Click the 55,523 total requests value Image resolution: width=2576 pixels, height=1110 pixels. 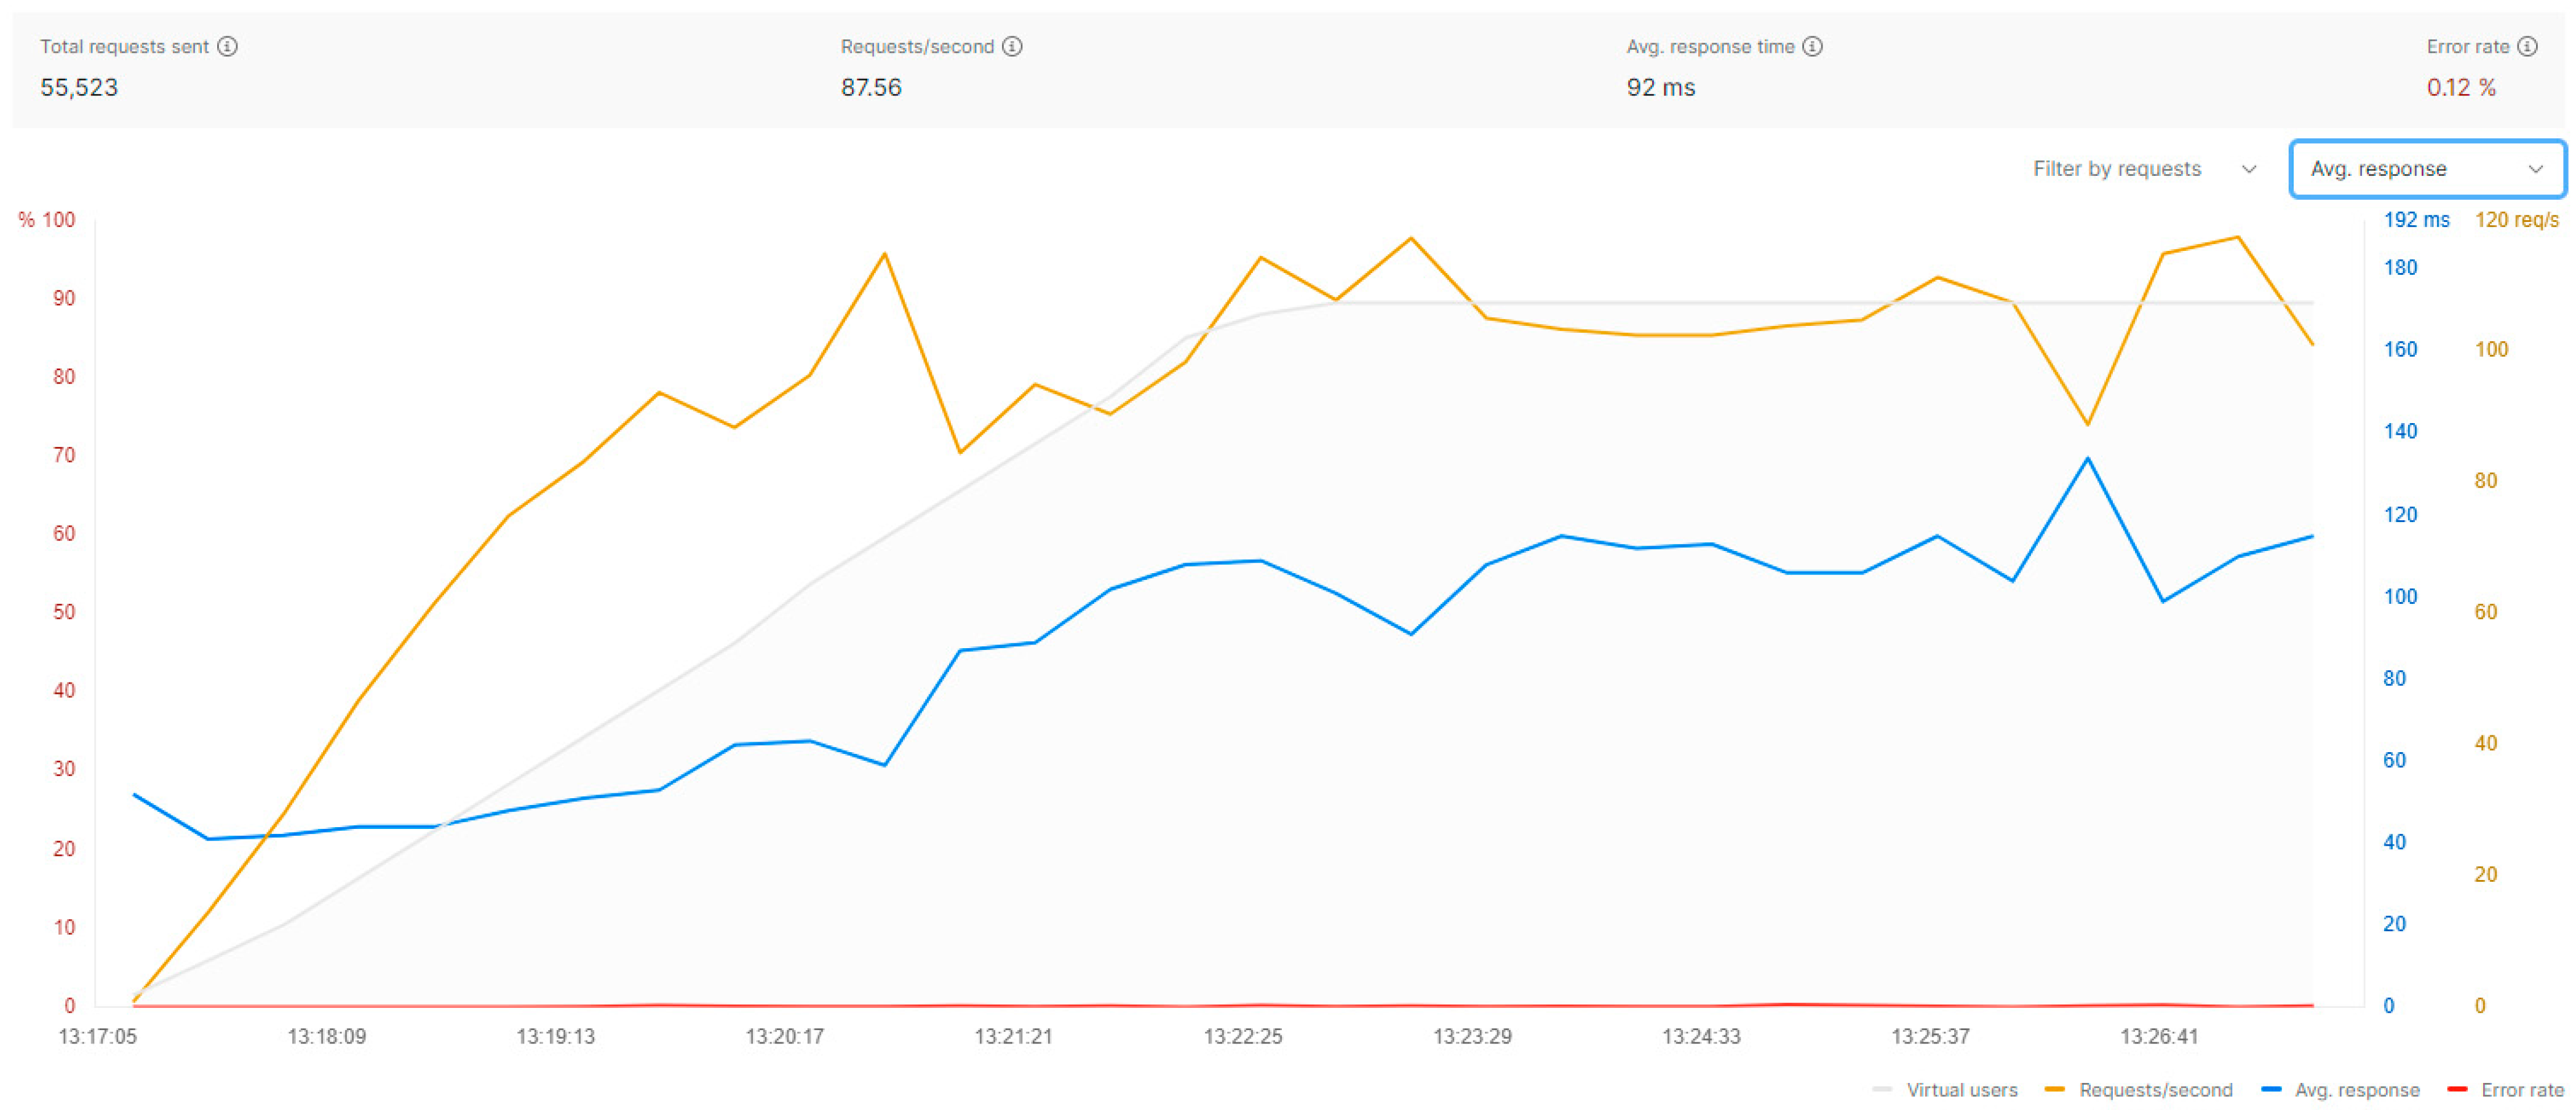[x=79, y=88]
